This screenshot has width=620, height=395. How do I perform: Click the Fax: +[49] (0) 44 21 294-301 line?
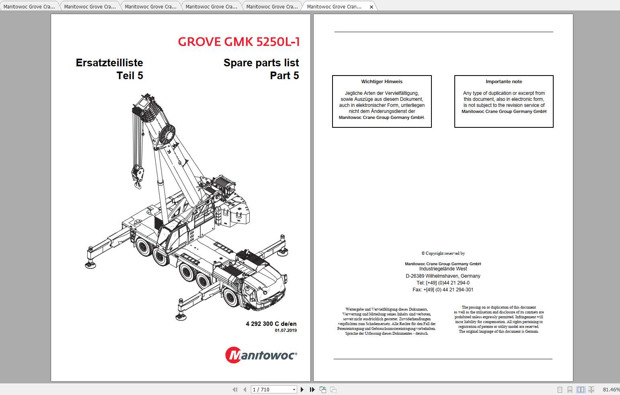tap(443, 290)
